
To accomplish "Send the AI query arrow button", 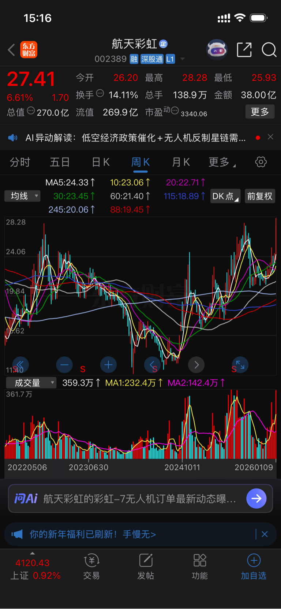I will (x=256, y=499).
